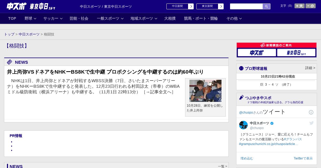This screenshot has width=321, height=168.
Task: Expand the その他 menu
Action: coord(234,18)
